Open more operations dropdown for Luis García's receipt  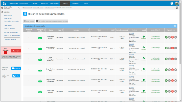(176, 37)
